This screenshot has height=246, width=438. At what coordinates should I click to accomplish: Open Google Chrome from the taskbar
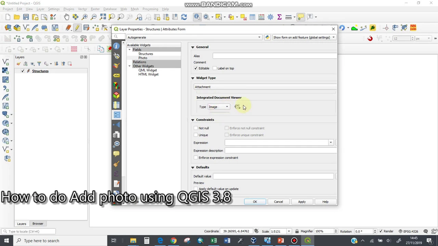coord(173,241)
